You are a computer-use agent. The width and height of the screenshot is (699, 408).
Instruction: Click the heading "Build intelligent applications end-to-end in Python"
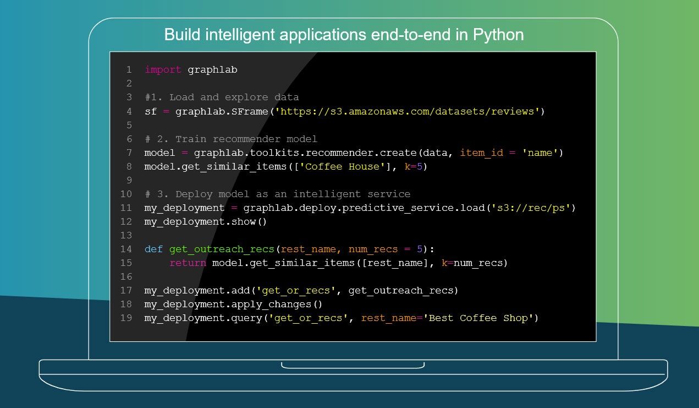[344, 35]
